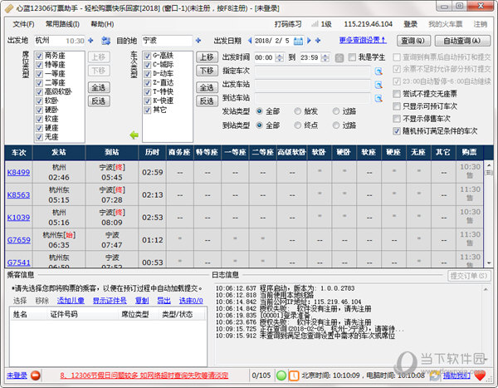Select 过路 radio for 发站类型
498x388 pixels.
tap(336, 111)
